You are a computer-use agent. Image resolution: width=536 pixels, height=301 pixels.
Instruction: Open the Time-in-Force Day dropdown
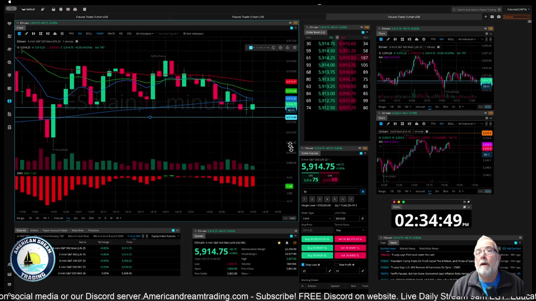click(349, 230)
